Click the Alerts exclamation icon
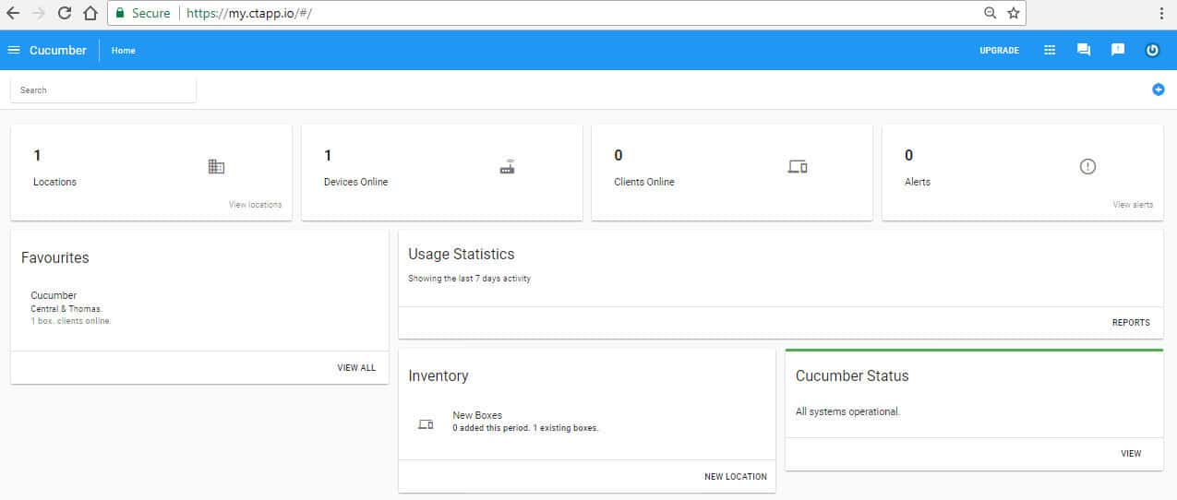1177x500 pixels. tap(1087, 167)
